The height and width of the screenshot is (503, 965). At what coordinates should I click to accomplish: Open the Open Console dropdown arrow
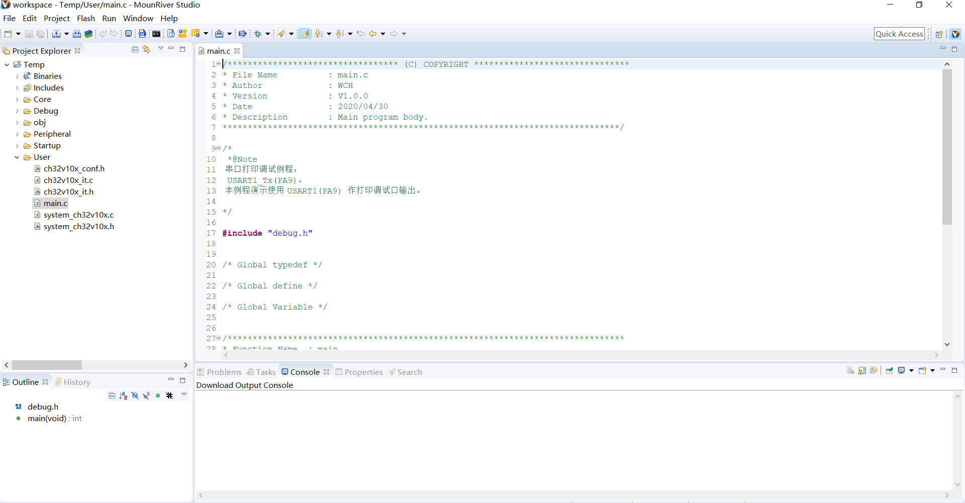(x=933, y=370)
